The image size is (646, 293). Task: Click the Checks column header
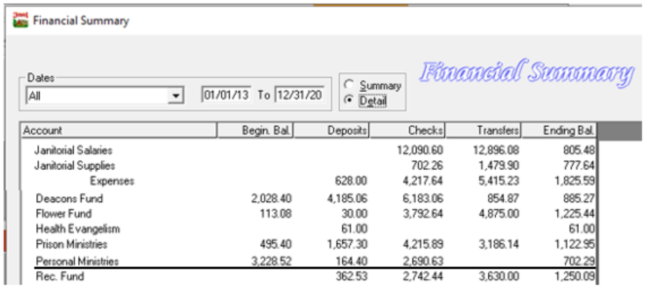tap(408, 131)
